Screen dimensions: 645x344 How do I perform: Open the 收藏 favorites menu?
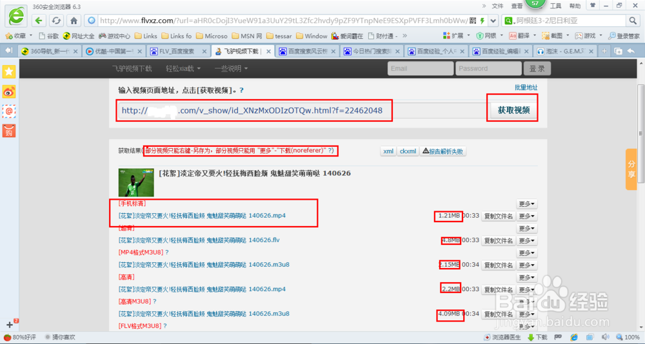tap(19, 36)
